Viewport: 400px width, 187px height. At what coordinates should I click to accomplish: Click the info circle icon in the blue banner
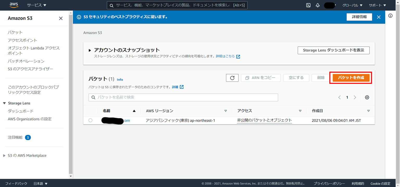click(79, 17)
